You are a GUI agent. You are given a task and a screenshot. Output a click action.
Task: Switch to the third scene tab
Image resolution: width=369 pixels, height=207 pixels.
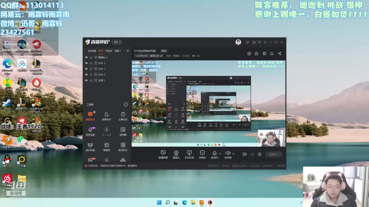coord(108,51)
